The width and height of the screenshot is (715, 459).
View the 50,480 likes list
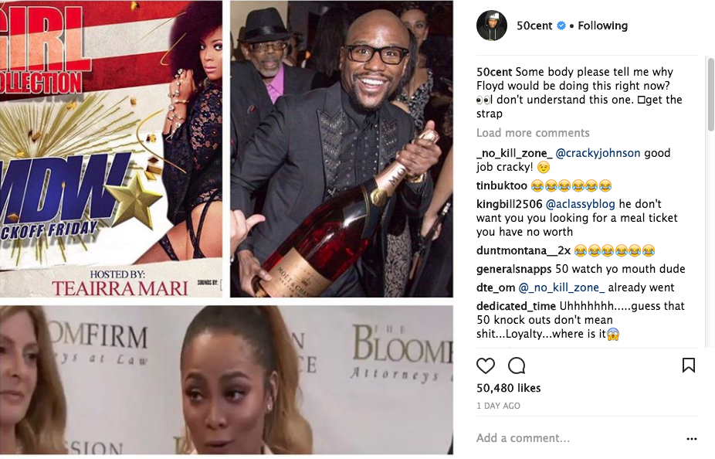pos(508,388)
